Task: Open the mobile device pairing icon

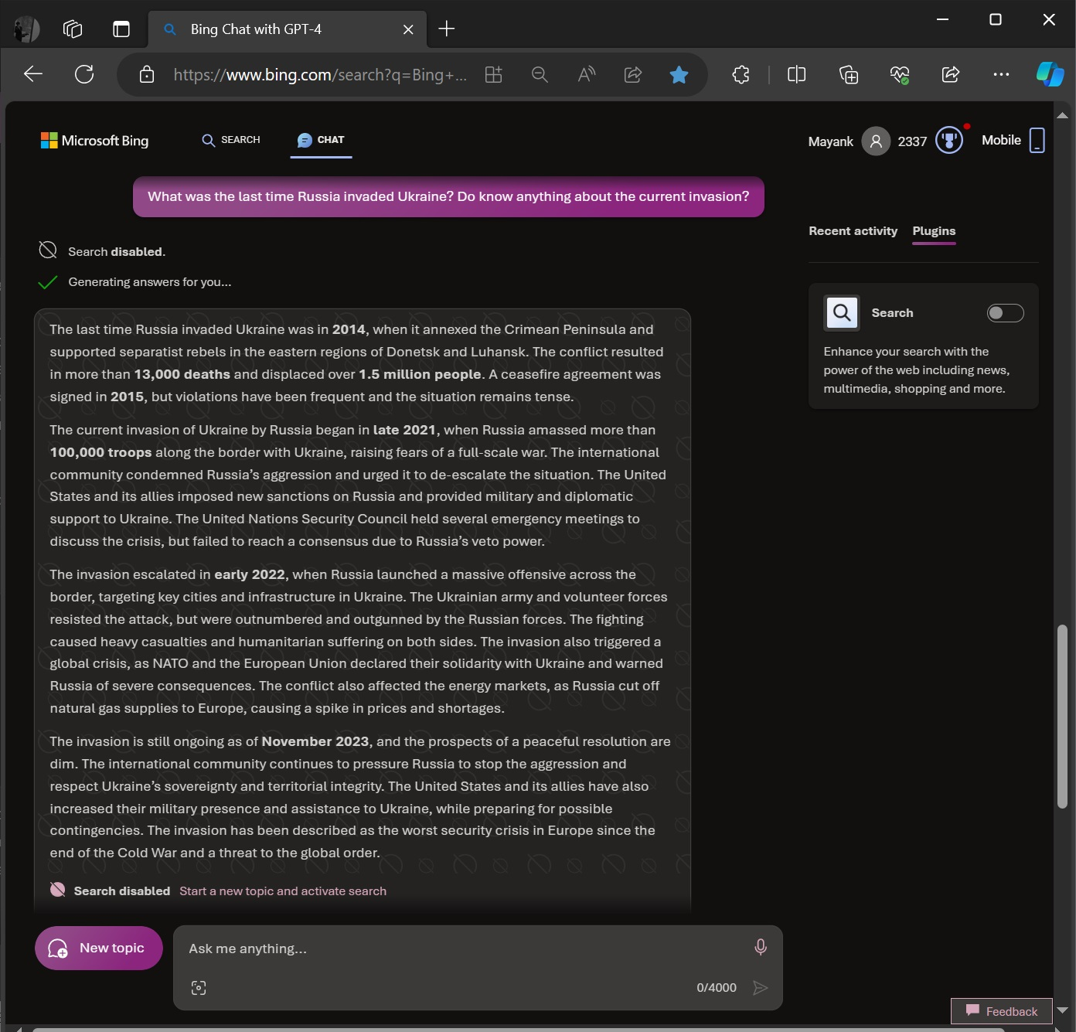Action: [1037, 140]
